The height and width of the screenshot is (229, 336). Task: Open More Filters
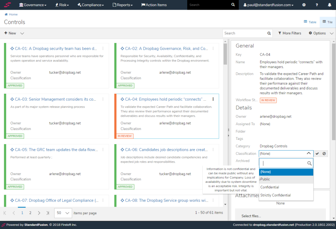click(x=290, y=33)
